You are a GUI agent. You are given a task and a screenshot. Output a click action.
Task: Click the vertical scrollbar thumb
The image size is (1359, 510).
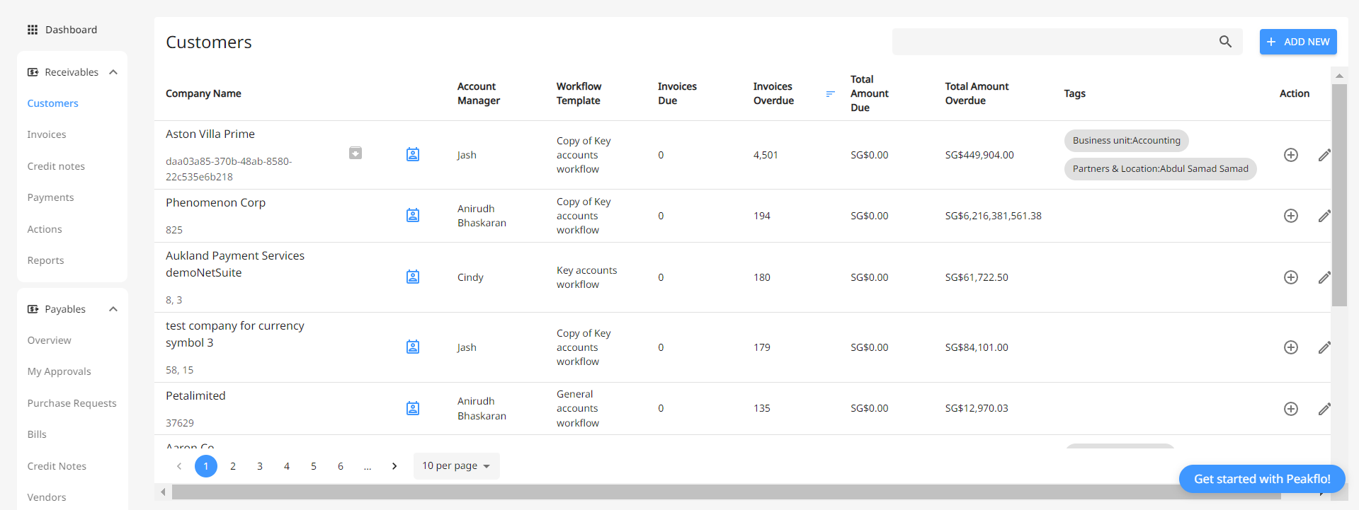[1339, 195]
